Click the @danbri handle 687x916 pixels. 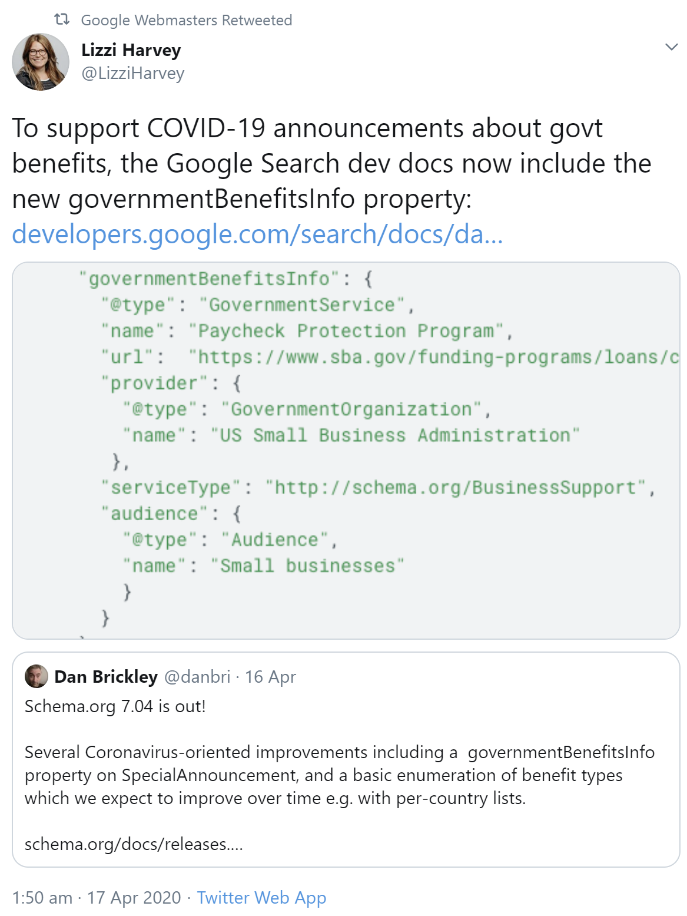tap(197, 677)
